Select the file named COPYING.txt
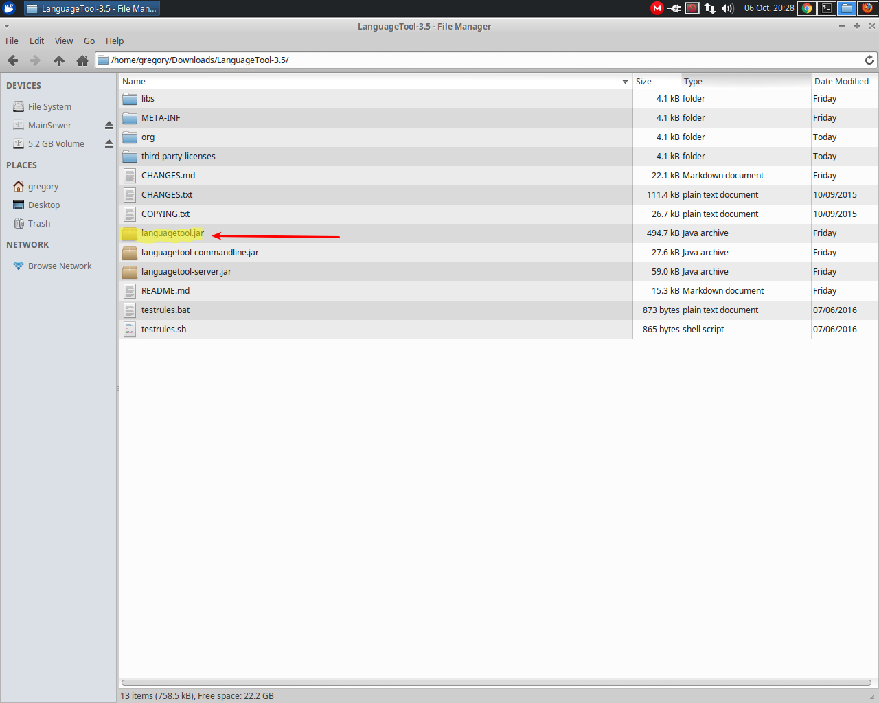The image size is (879, 703). pyautogui.click(x=165, y=214)
